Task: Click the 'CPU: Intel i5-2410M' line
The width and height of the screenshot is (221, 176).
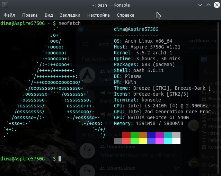Action: [161, 106]
